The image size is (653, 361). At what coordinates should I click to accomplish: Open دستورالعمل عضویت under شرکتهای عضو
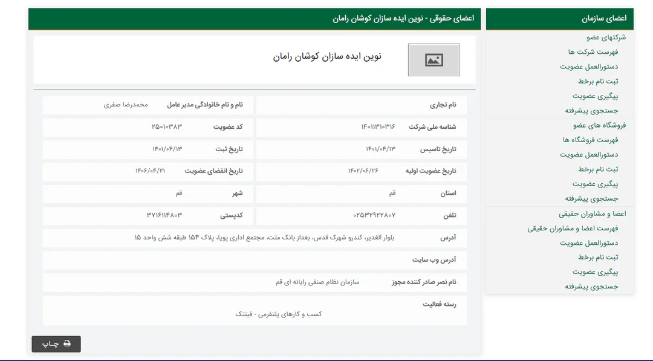click(589, 67)
